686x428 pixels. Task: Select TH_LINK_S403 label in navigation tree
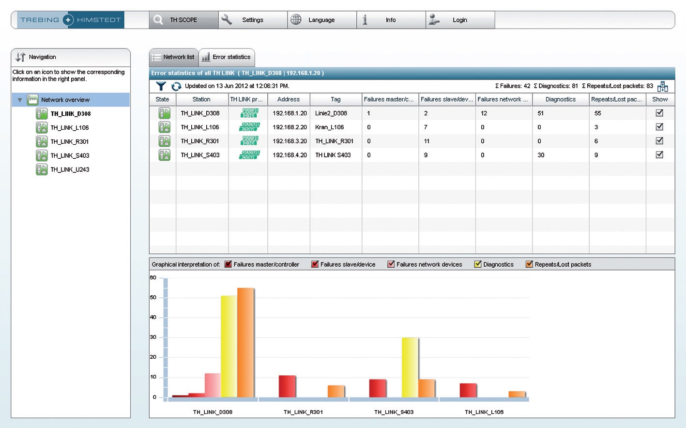tap(70, 155)
